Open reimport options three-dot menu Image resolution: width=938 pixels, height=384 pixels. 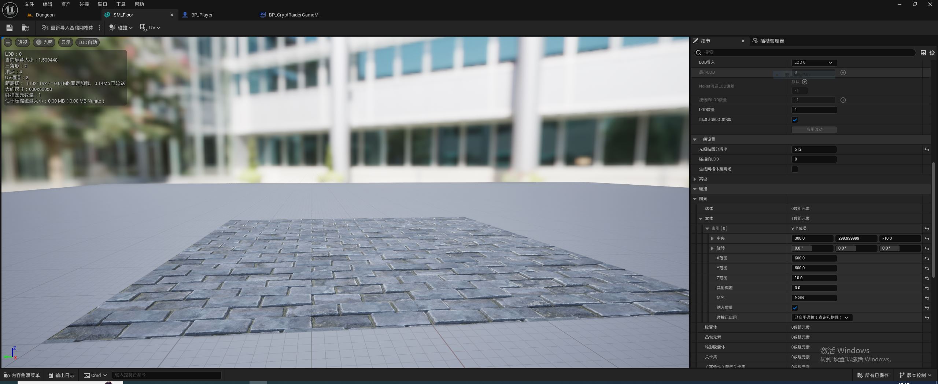coord(99,27)
